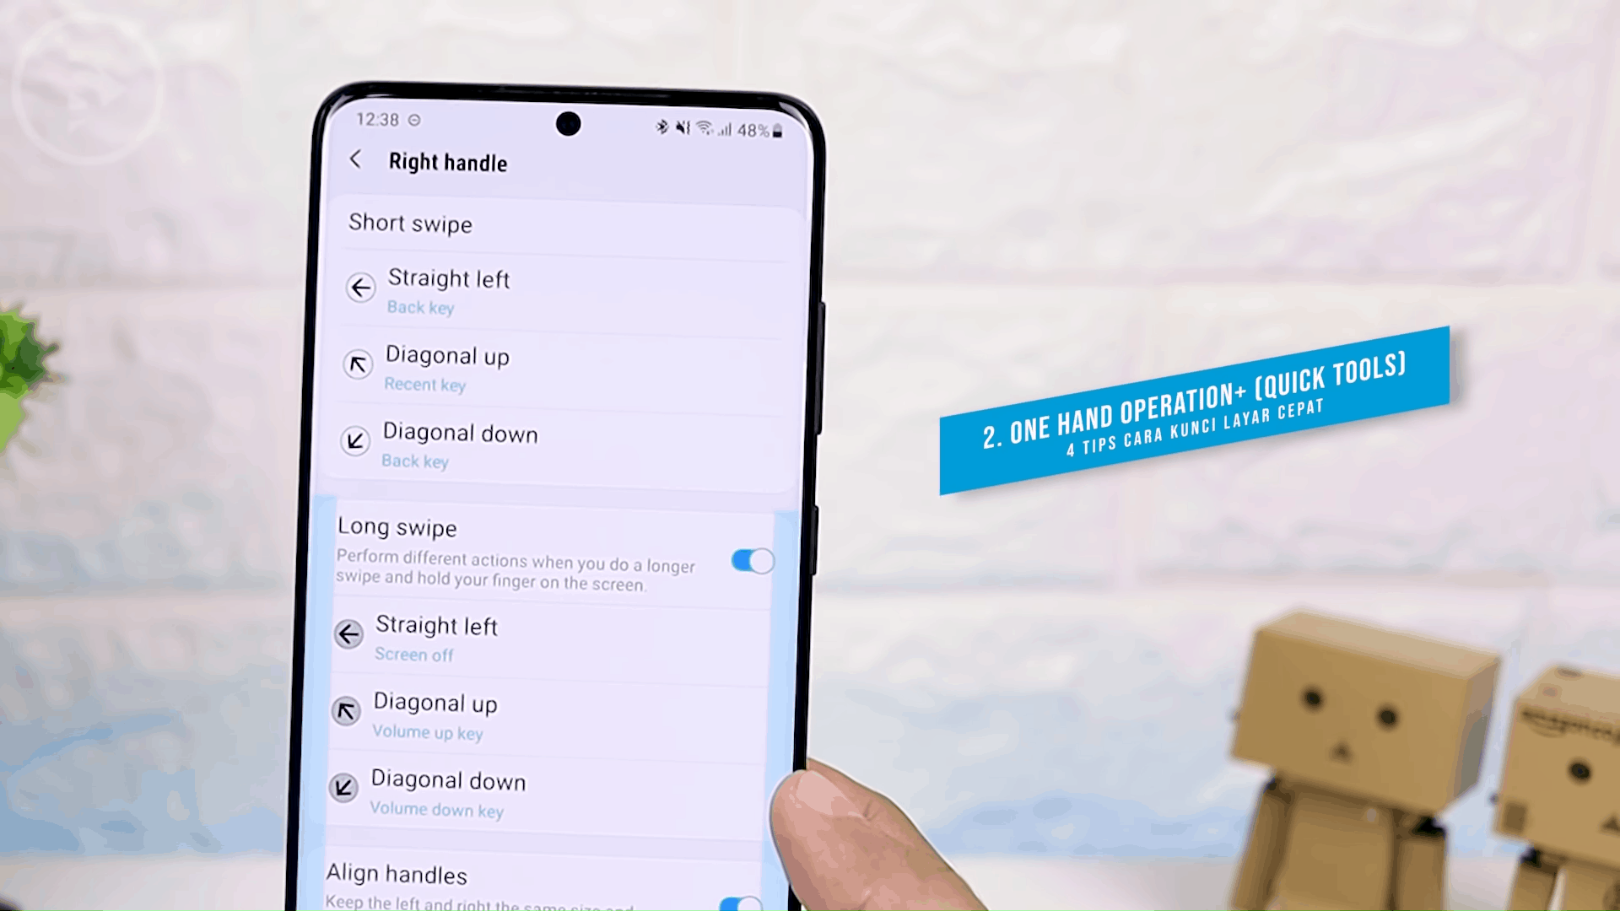Tap the back arrow navigation icon
This screenshot has width=1620, height=911.
(x=355, y=159)
